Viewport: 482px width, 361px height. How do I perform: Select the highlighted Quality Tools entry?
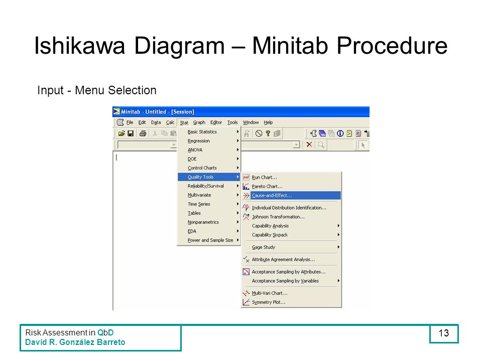[x=209, y=177]
